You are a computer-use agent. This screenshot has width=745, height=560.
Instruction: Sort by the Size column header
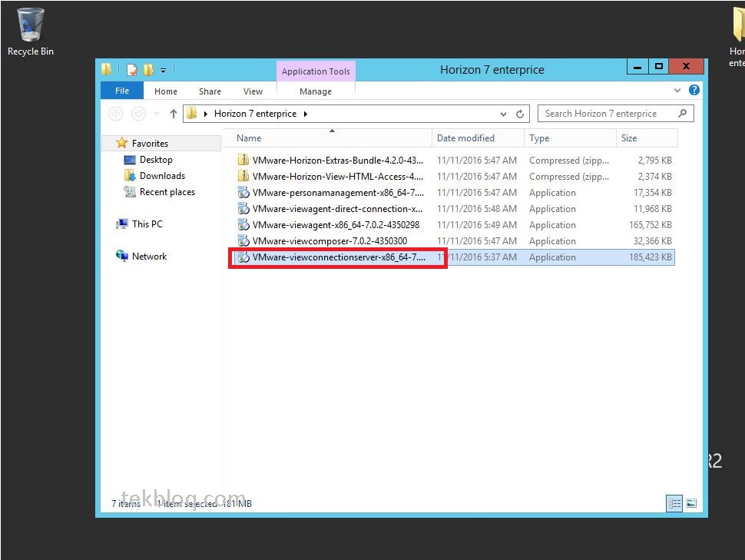[647, 138]
